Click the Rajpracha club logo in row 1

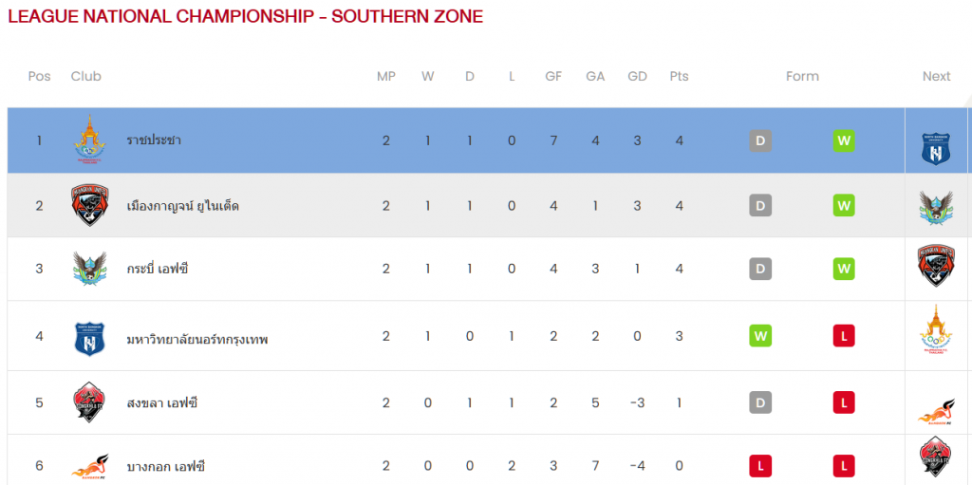pos(90,140)
